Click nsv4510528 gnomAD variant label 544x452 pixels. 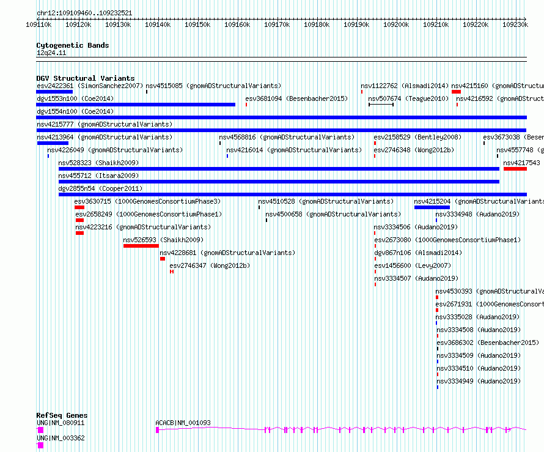[326, 201]
